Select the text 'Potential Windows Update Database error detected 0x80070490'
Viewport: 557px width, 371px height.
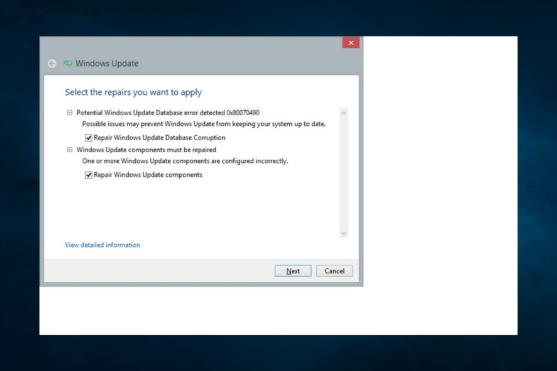[x=168, y=113]
